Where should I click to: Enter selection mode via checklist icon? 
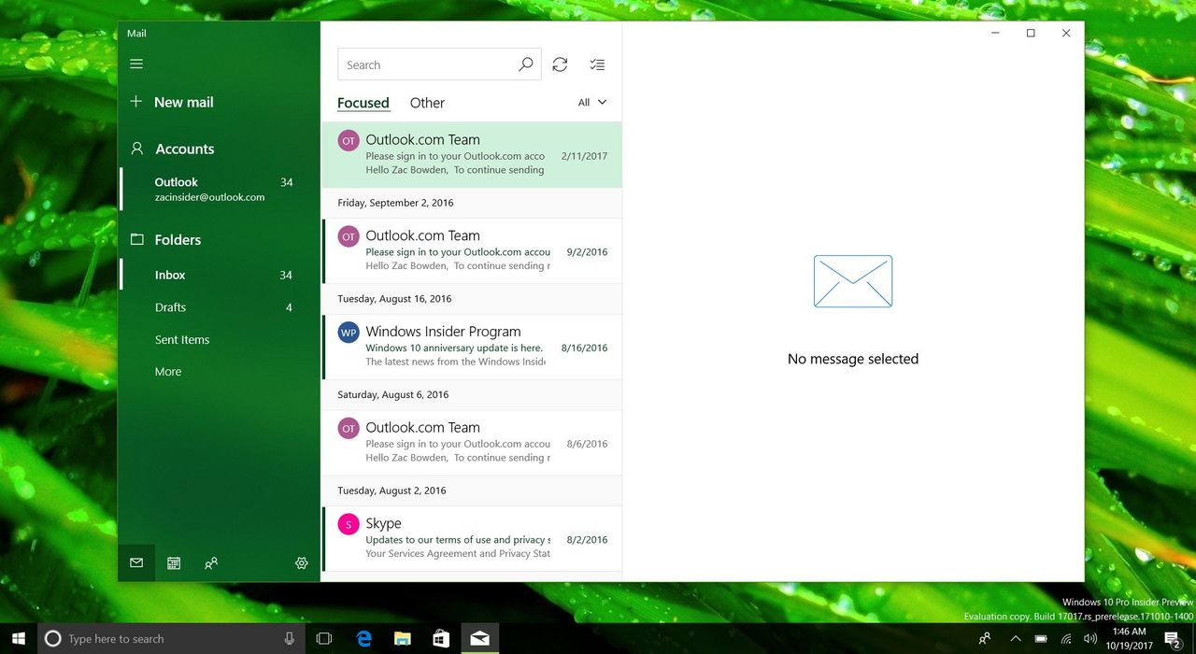coord(597,64)
